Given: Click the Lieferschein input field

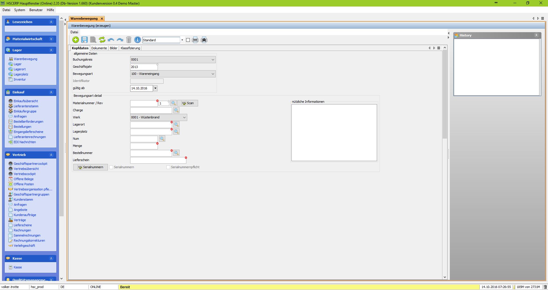Looking at the screenshot, I should coord(158,160).
